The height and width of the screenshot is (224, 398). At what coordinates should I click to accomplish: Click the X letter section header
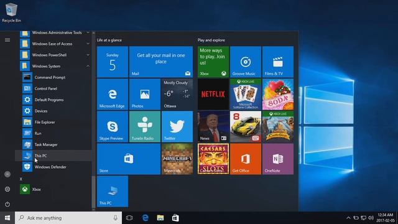(21, 179)
